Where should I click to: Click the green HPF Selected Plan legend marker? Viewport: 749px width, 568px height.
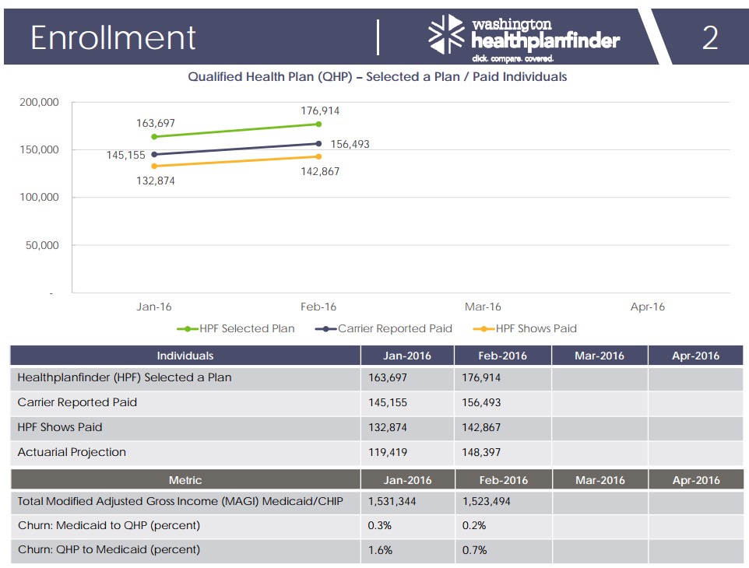(x=188, y=328)
